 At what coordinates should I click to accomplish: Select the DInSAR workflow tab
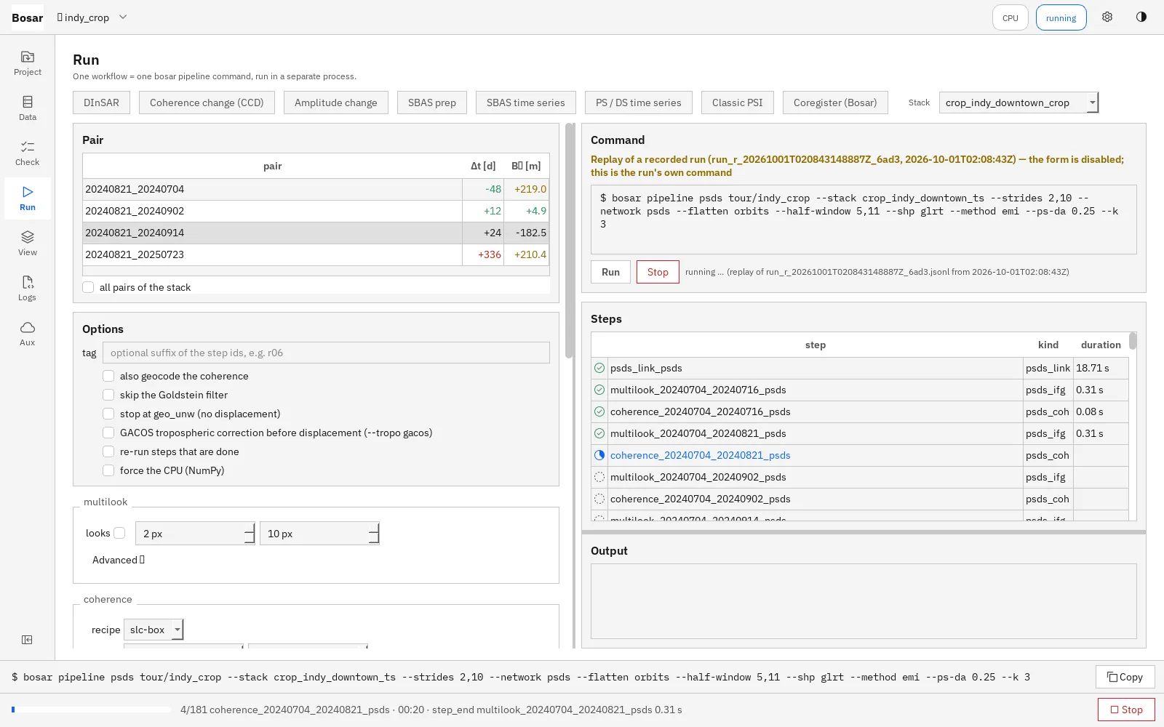101,103
